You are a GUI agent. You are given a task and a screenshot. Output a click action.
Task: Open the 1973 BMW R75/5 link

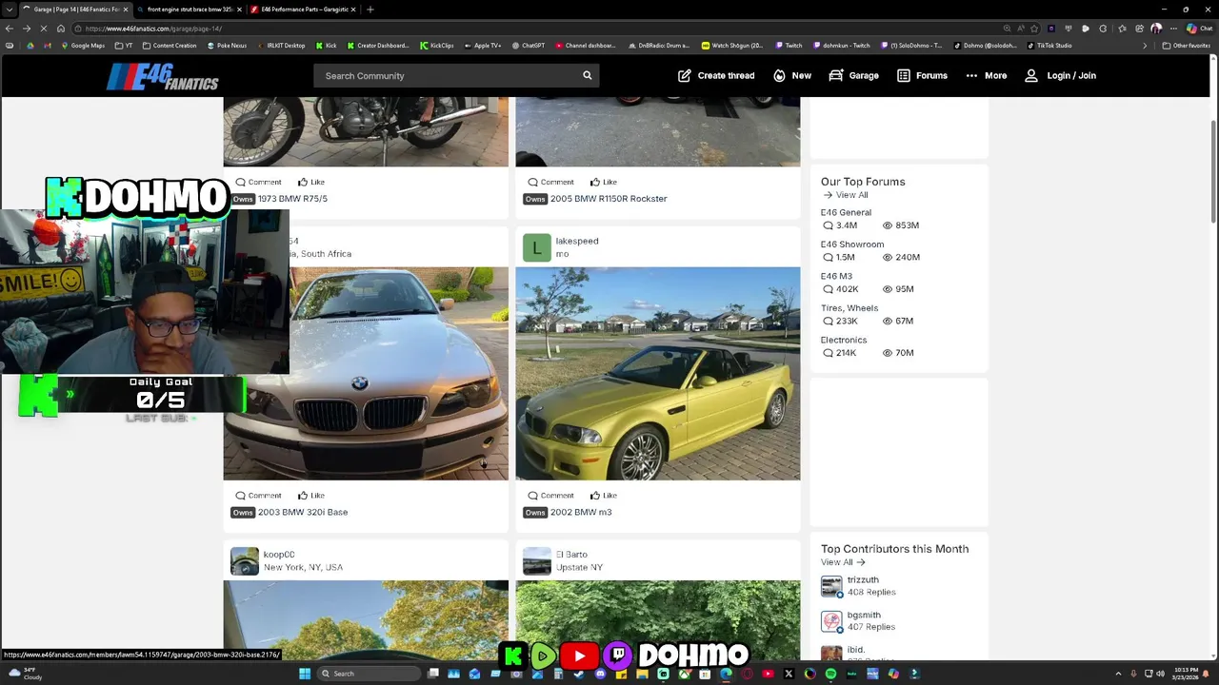(x=292, y=199)
